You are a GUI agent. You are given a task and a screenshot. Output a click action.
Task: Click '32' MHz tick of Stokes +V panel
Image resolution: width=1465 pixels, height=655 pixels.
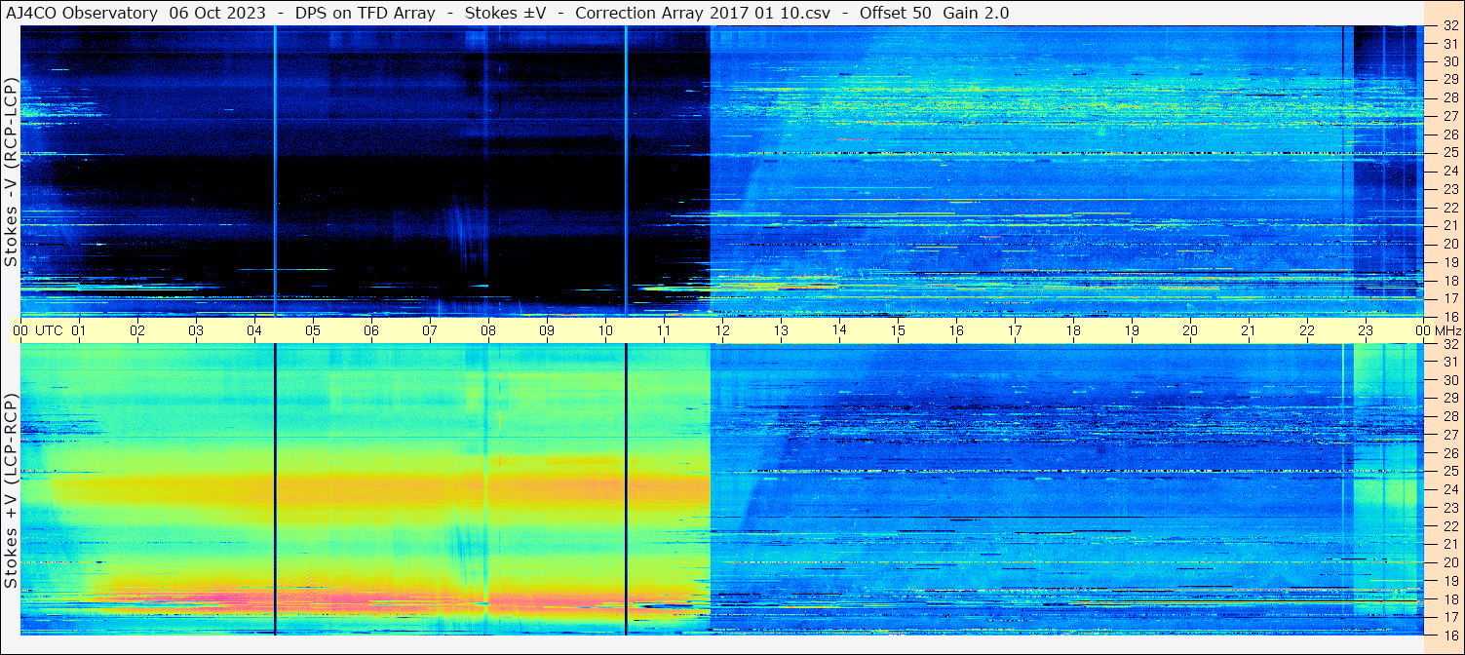tap(1449, 344)
